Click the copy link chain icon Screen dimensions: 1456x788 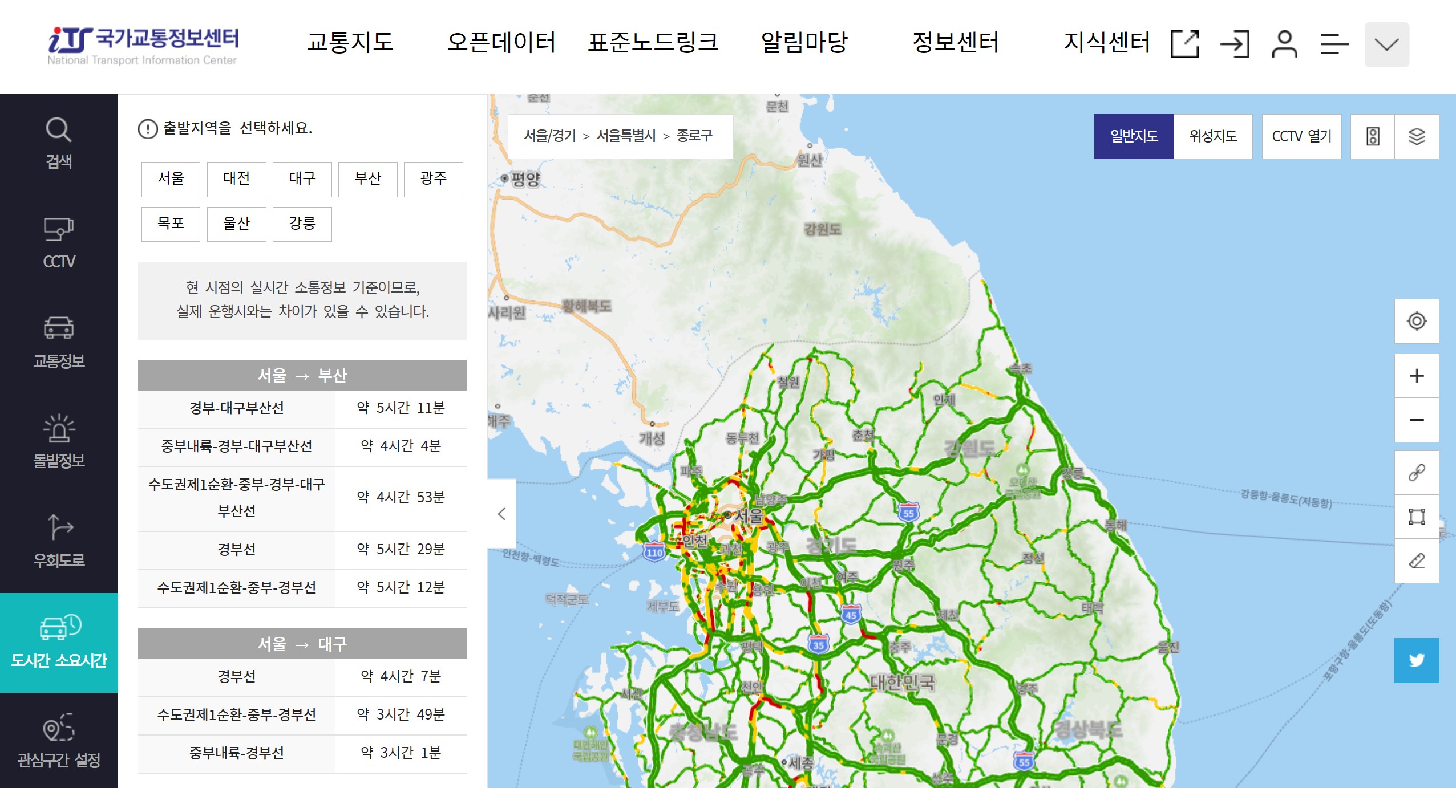(1416, 473)
